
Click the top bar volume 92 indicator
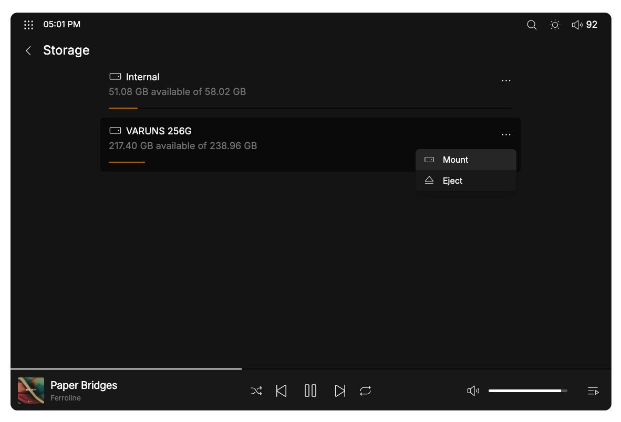585,25
